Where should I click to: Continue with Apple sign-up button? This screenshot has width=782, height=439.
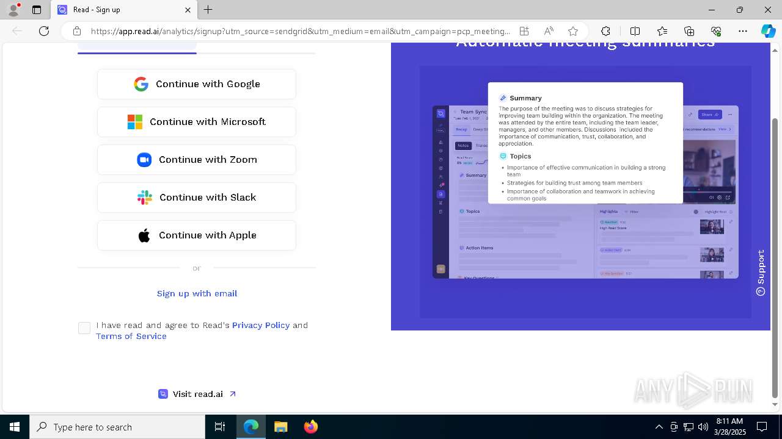197,235
